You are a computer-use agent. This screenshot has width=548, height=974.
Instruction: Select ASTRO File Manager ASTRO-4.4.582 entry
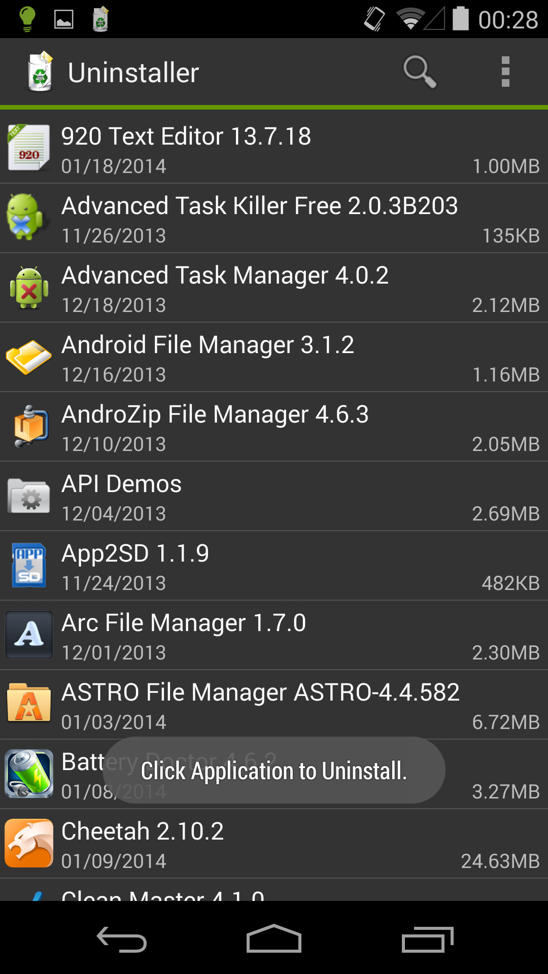tap(274, 705)
